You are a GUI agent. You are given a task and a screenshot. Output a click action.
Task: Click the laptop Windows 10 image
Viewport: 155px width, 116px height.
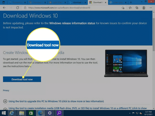(126, 63)
